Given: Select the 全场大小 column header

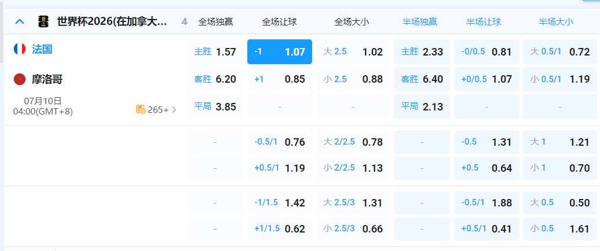Looking at the screenshot, I should (352, 22).
